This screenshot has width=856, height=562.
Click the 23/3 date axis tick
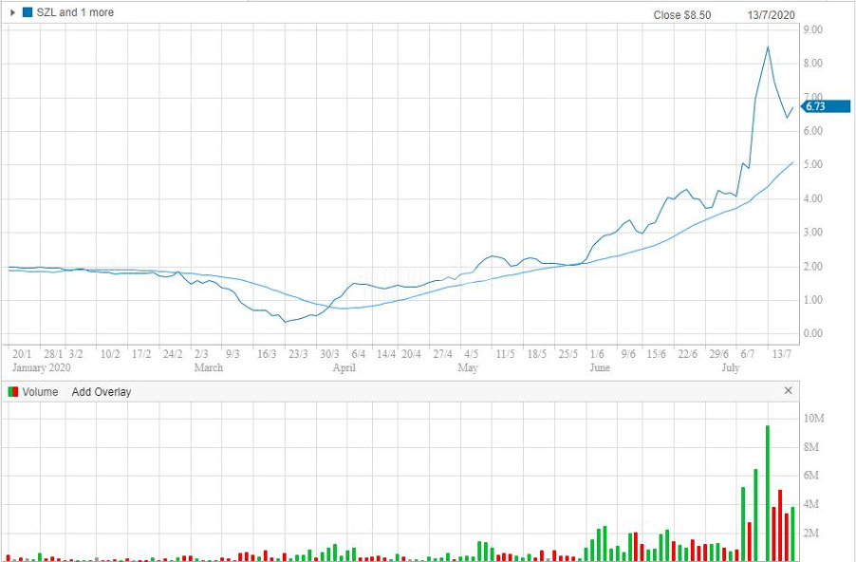point(298,354)
